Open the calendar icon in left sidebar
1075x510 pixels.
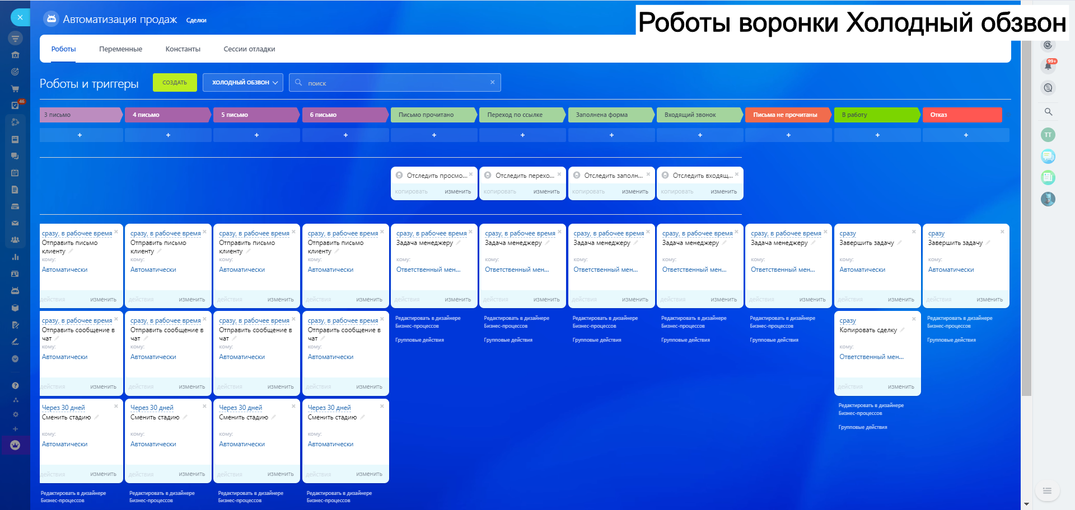point(15,173)
